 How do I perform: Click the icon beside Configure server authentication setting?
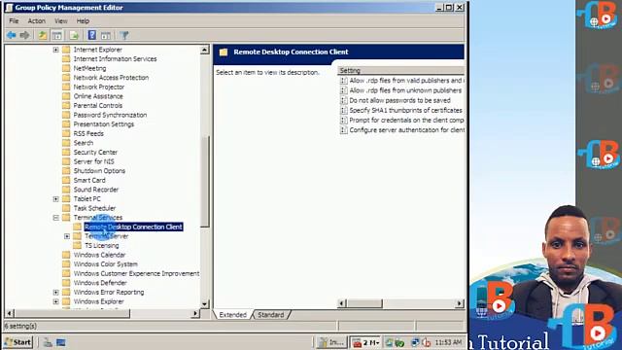[343, 130]
